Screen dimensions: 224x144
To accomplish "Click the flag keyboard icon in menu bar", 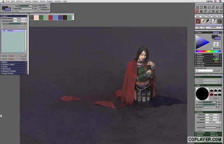I will pos(216,1).
